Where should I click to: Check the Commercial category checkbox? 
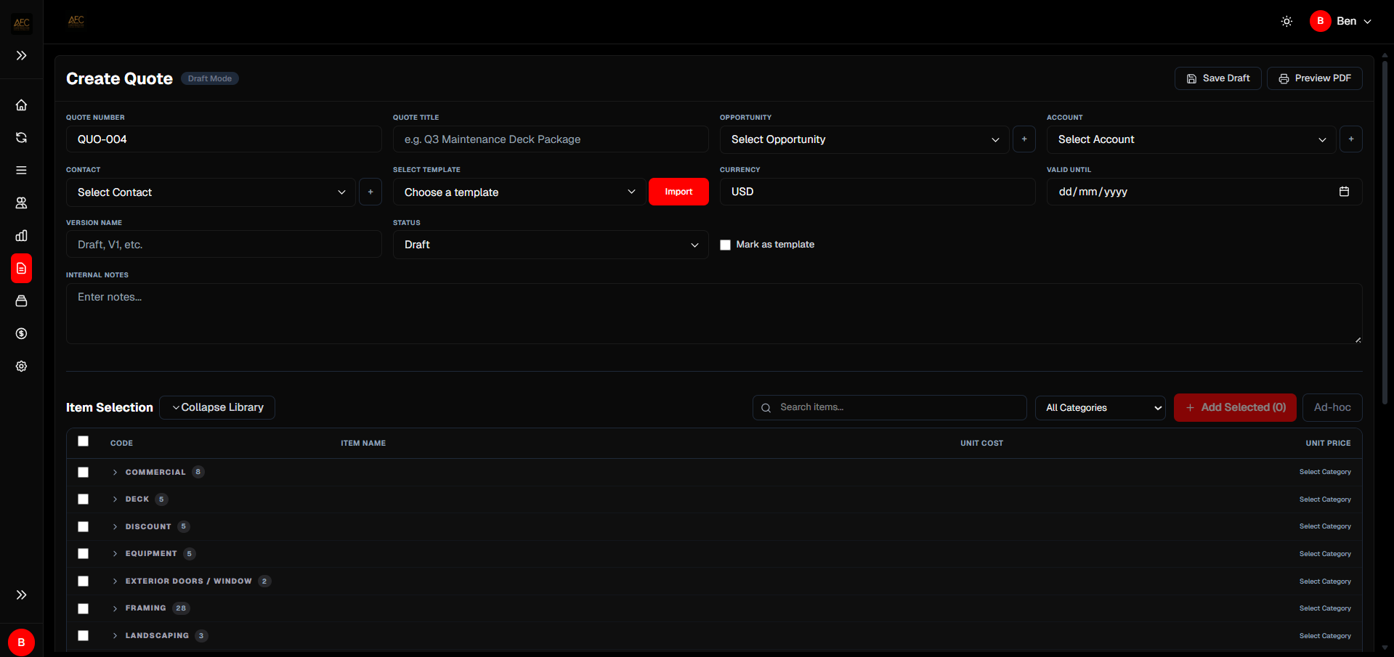point(84,473)
